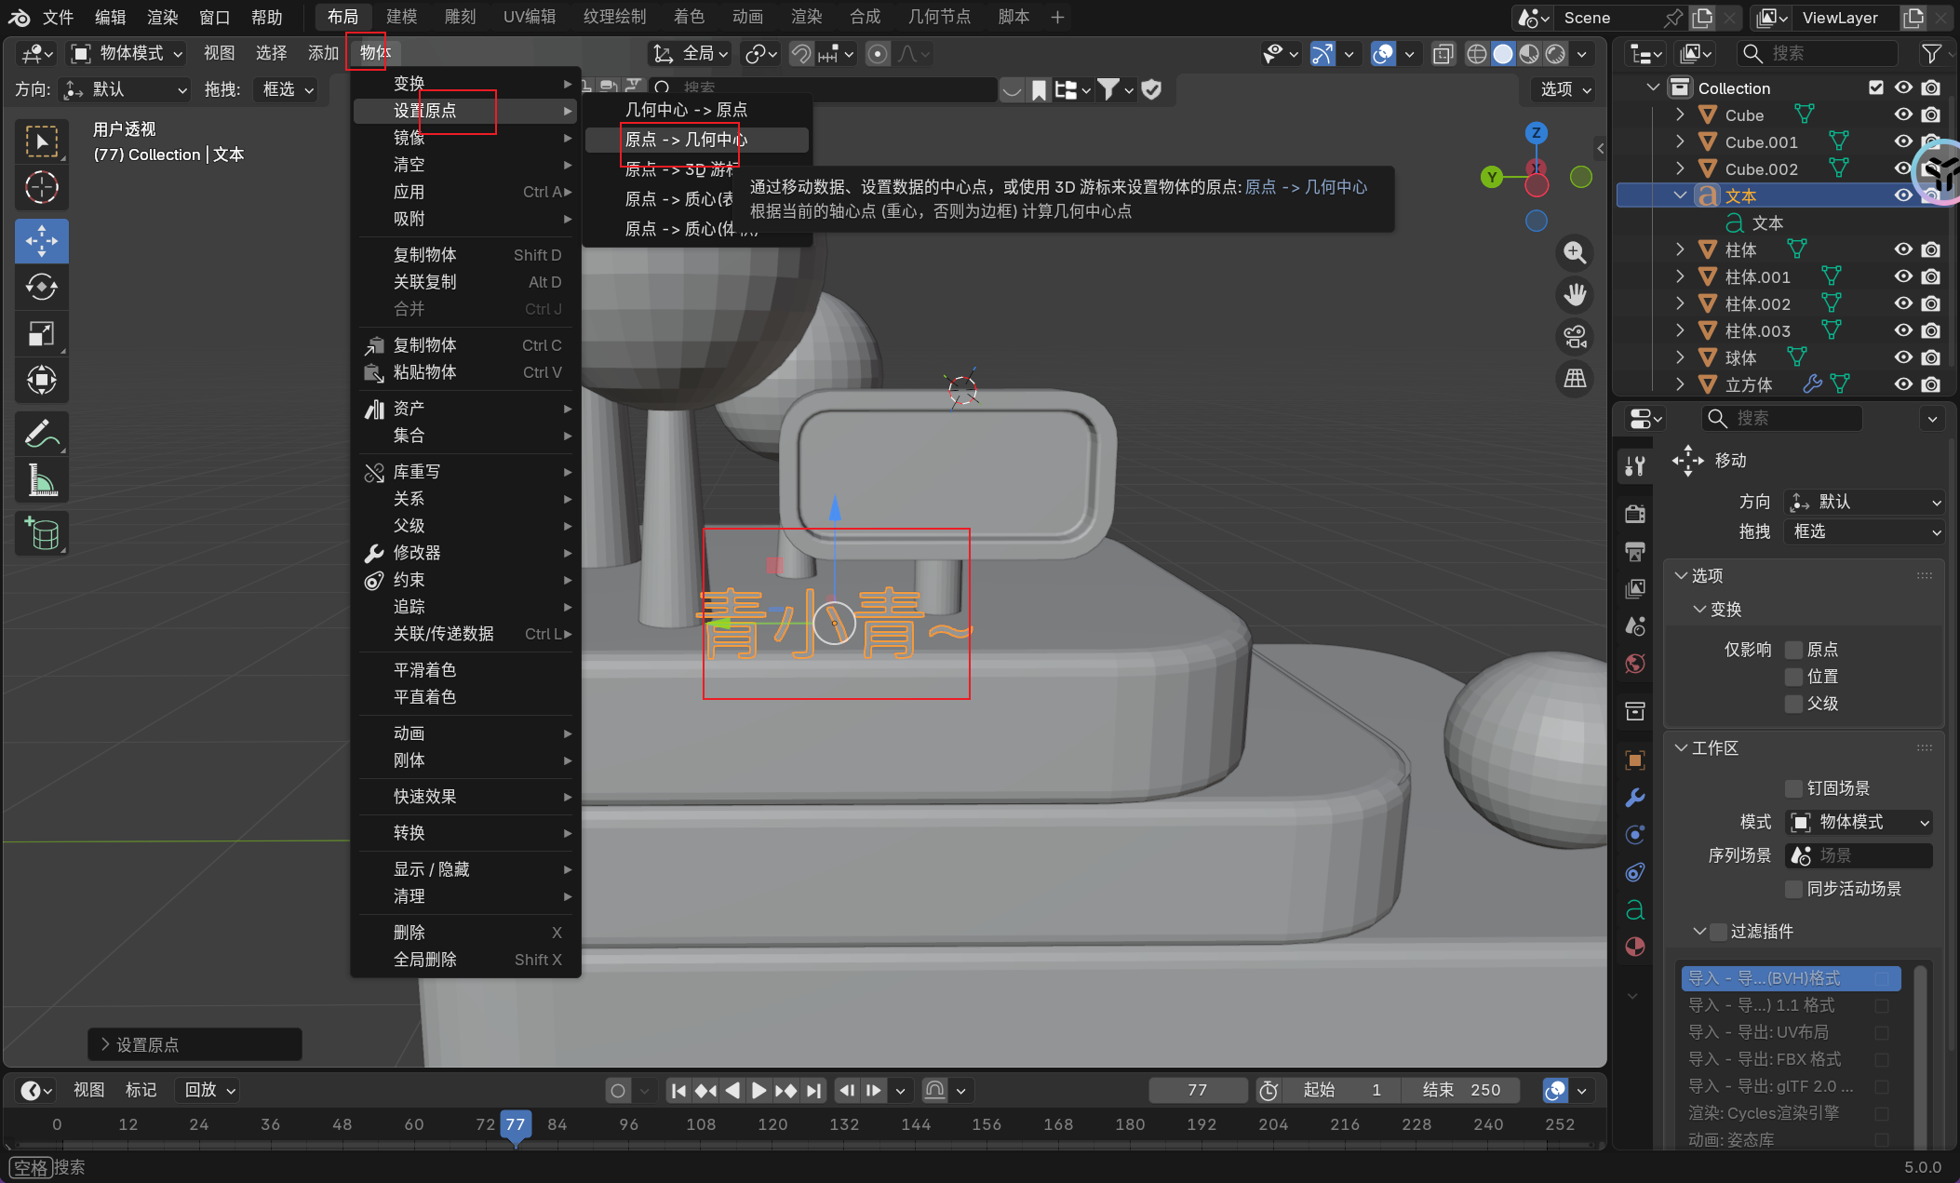Expand the 球体 tree item

[x=1680, y=357]
